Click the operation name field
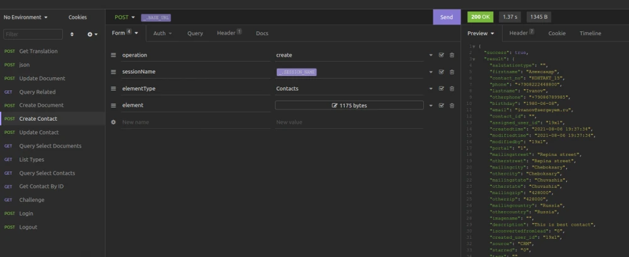629x257 pixels. [x=196, y=55]
